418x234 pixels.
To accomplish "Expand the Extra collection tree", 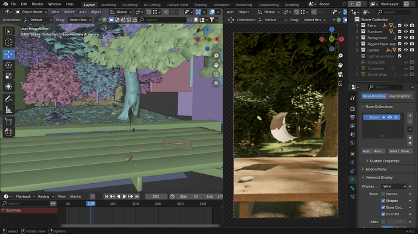I will (x=357, y=25).
